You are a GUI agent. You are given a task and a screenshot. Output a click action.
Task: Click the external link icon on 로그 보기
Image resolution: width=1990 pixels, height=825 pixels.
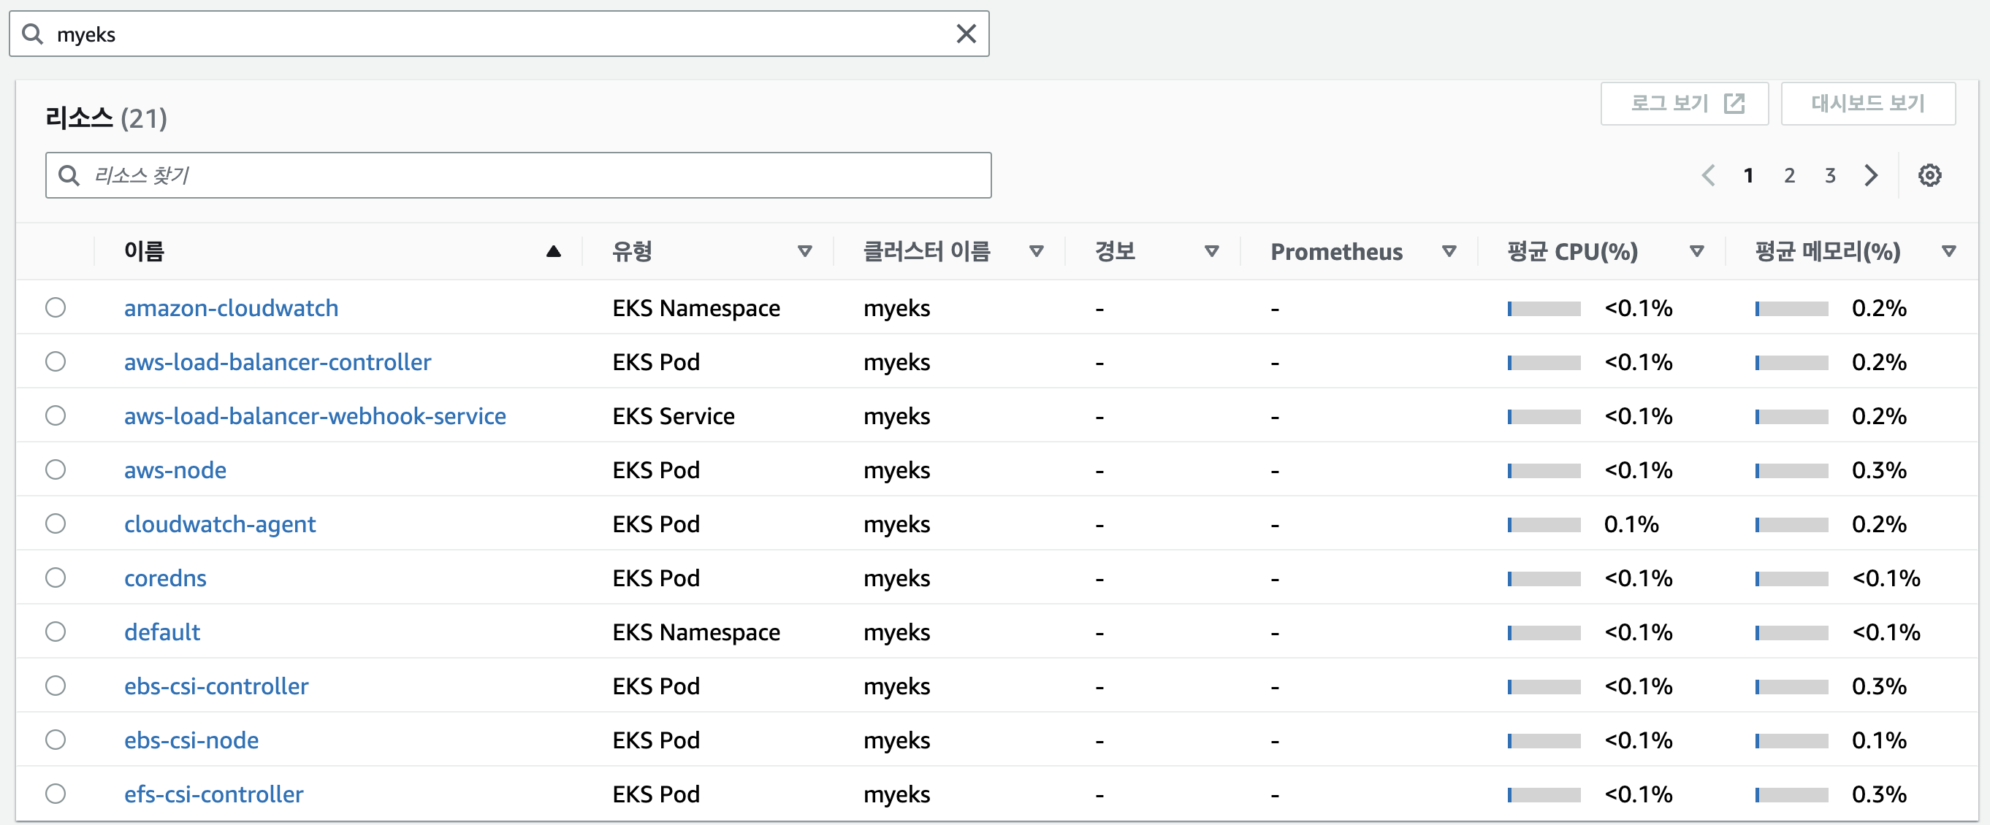point(1734,104)
